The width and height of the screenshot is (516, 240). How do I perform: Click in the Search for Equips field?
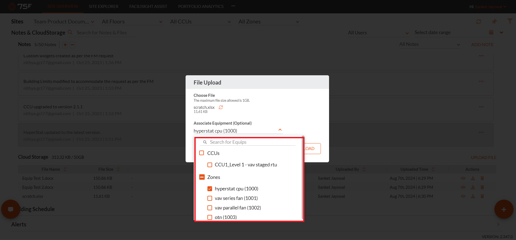coord(248,142)
